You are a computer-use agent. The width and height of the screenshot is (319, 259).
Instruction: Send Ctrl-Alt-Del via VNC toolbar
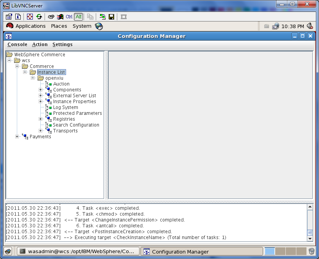coord(51,17)
